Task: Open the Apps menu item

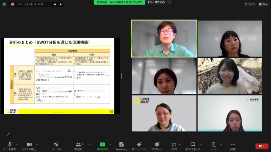Action: (174, 144)
